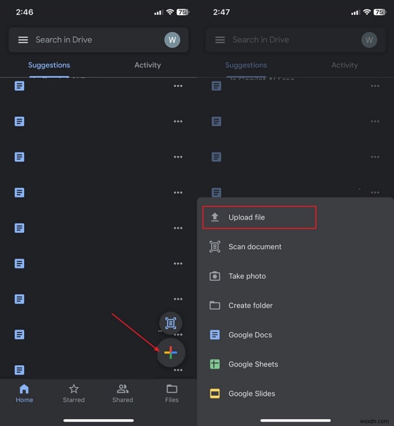Tap the scan frame icon beside Scan document
Image resolution: width=394 pixels, height=426 pixels.
(x=215, y=247)
